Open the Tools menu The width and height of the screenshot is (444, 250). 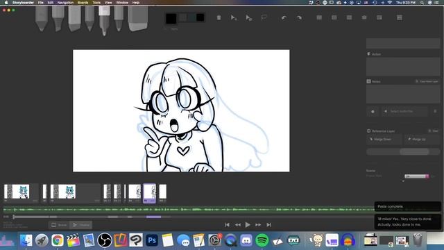96,3
